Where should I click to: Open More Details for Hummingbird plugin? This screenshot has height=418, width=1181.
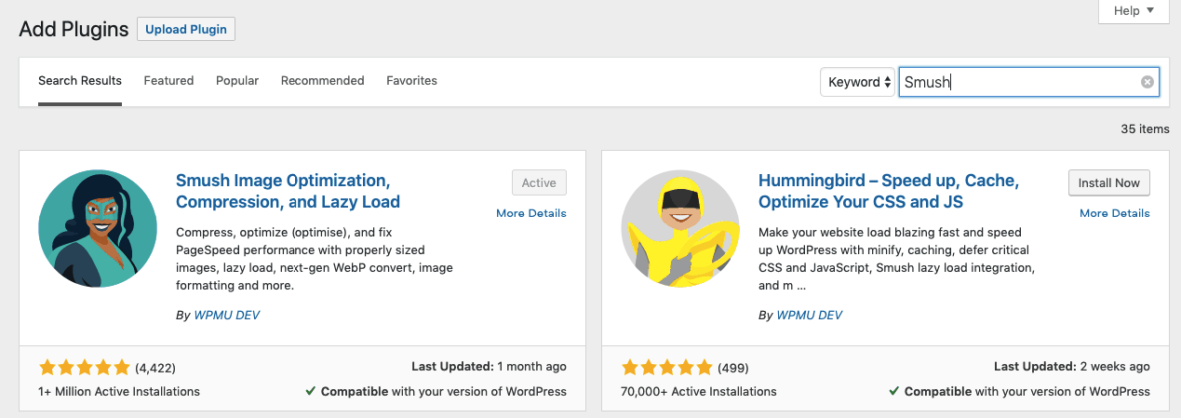click(x=1115, y=213)
